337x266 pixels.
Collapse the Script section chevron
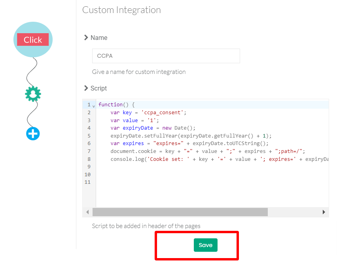86,88
